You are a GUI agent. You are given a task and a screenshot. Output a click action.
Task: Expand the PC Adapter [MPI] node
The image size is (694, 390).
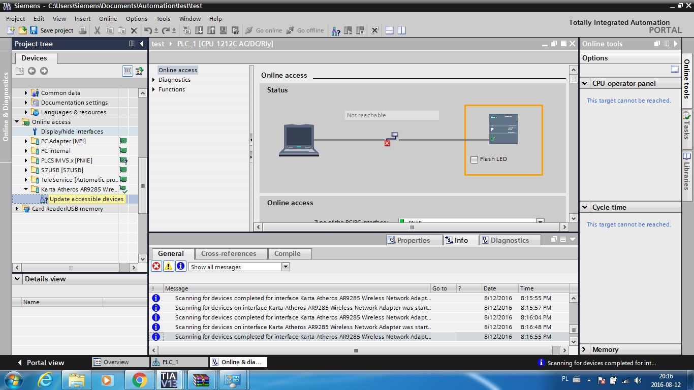coord(26,141)
